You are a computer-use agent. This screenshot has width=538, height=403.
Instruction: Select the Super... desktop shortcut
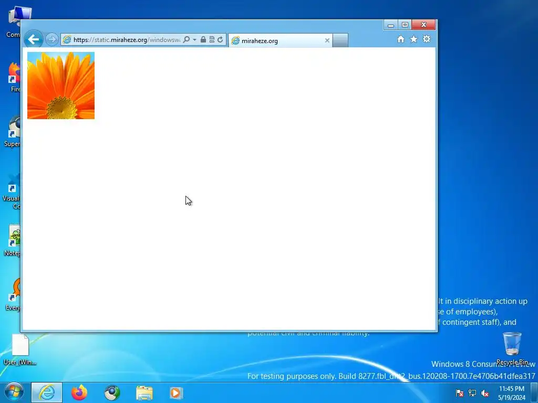[13, 132]
